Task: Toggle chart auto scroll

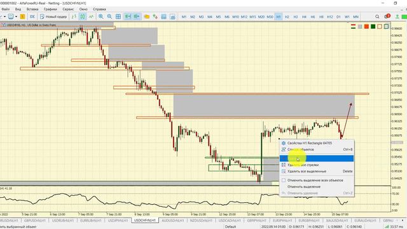Action: click(128, 17)
